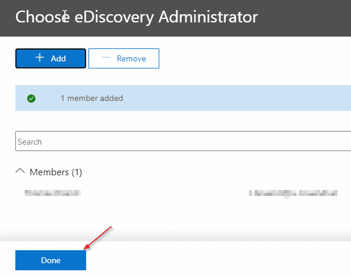351x275 pixels.
Task: Click the dark gray header bar
Action: [176, 18]
